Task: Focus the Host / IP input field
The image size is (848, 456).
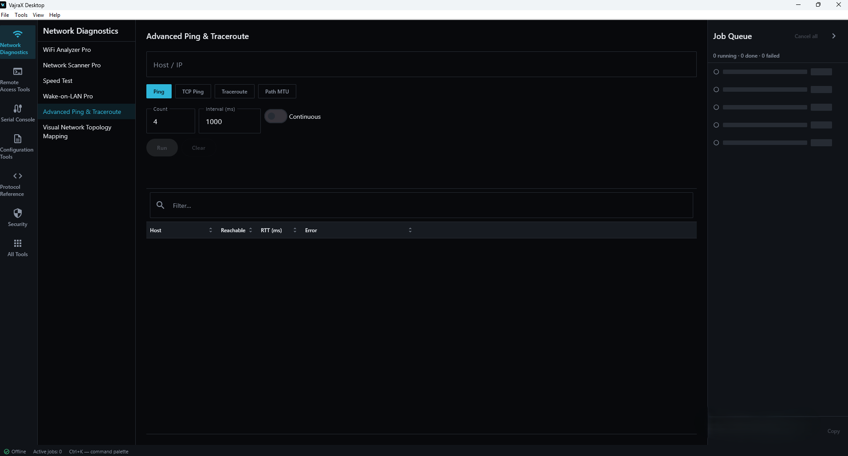Action: (421, 64)
